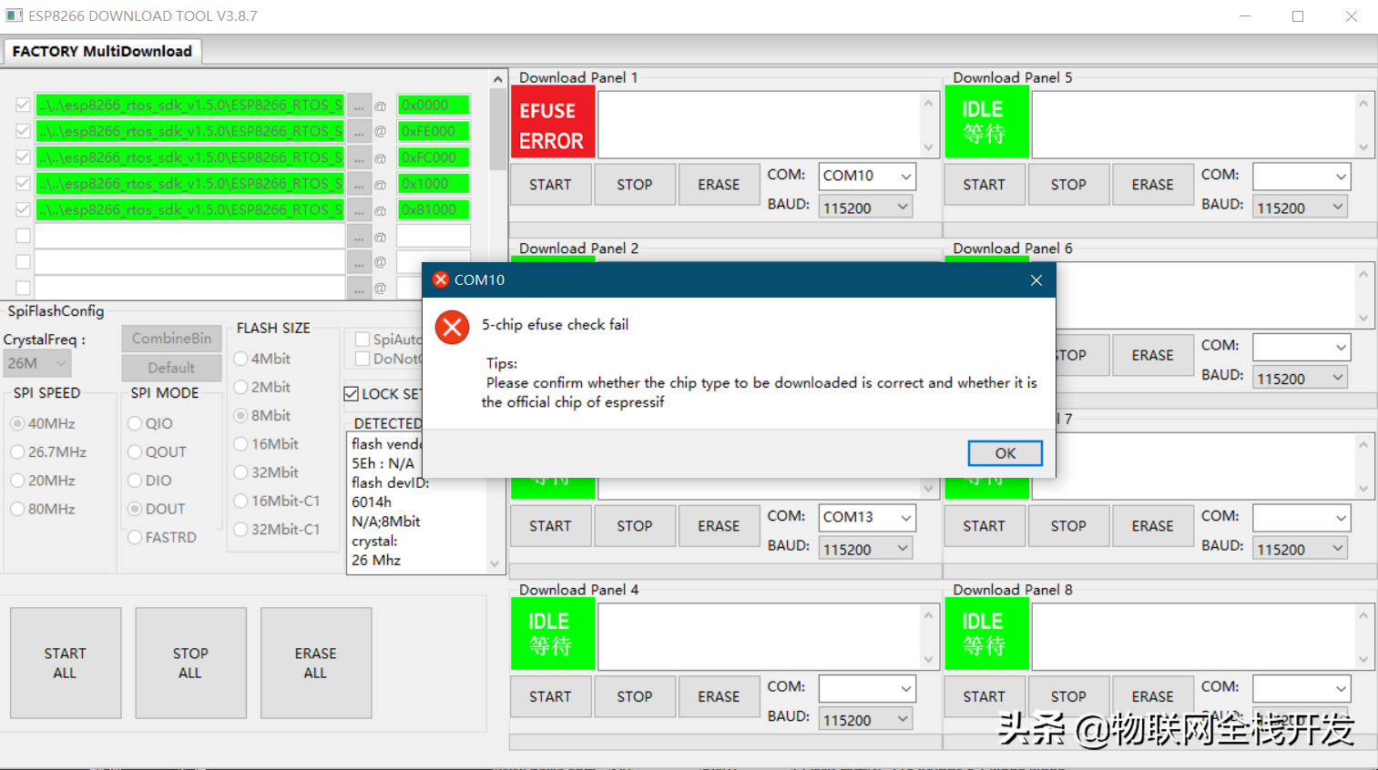This screenshot has height=770, width=1378.
Task: Open Panel 4 COM port dropdown
Action: tap(866, 688)
